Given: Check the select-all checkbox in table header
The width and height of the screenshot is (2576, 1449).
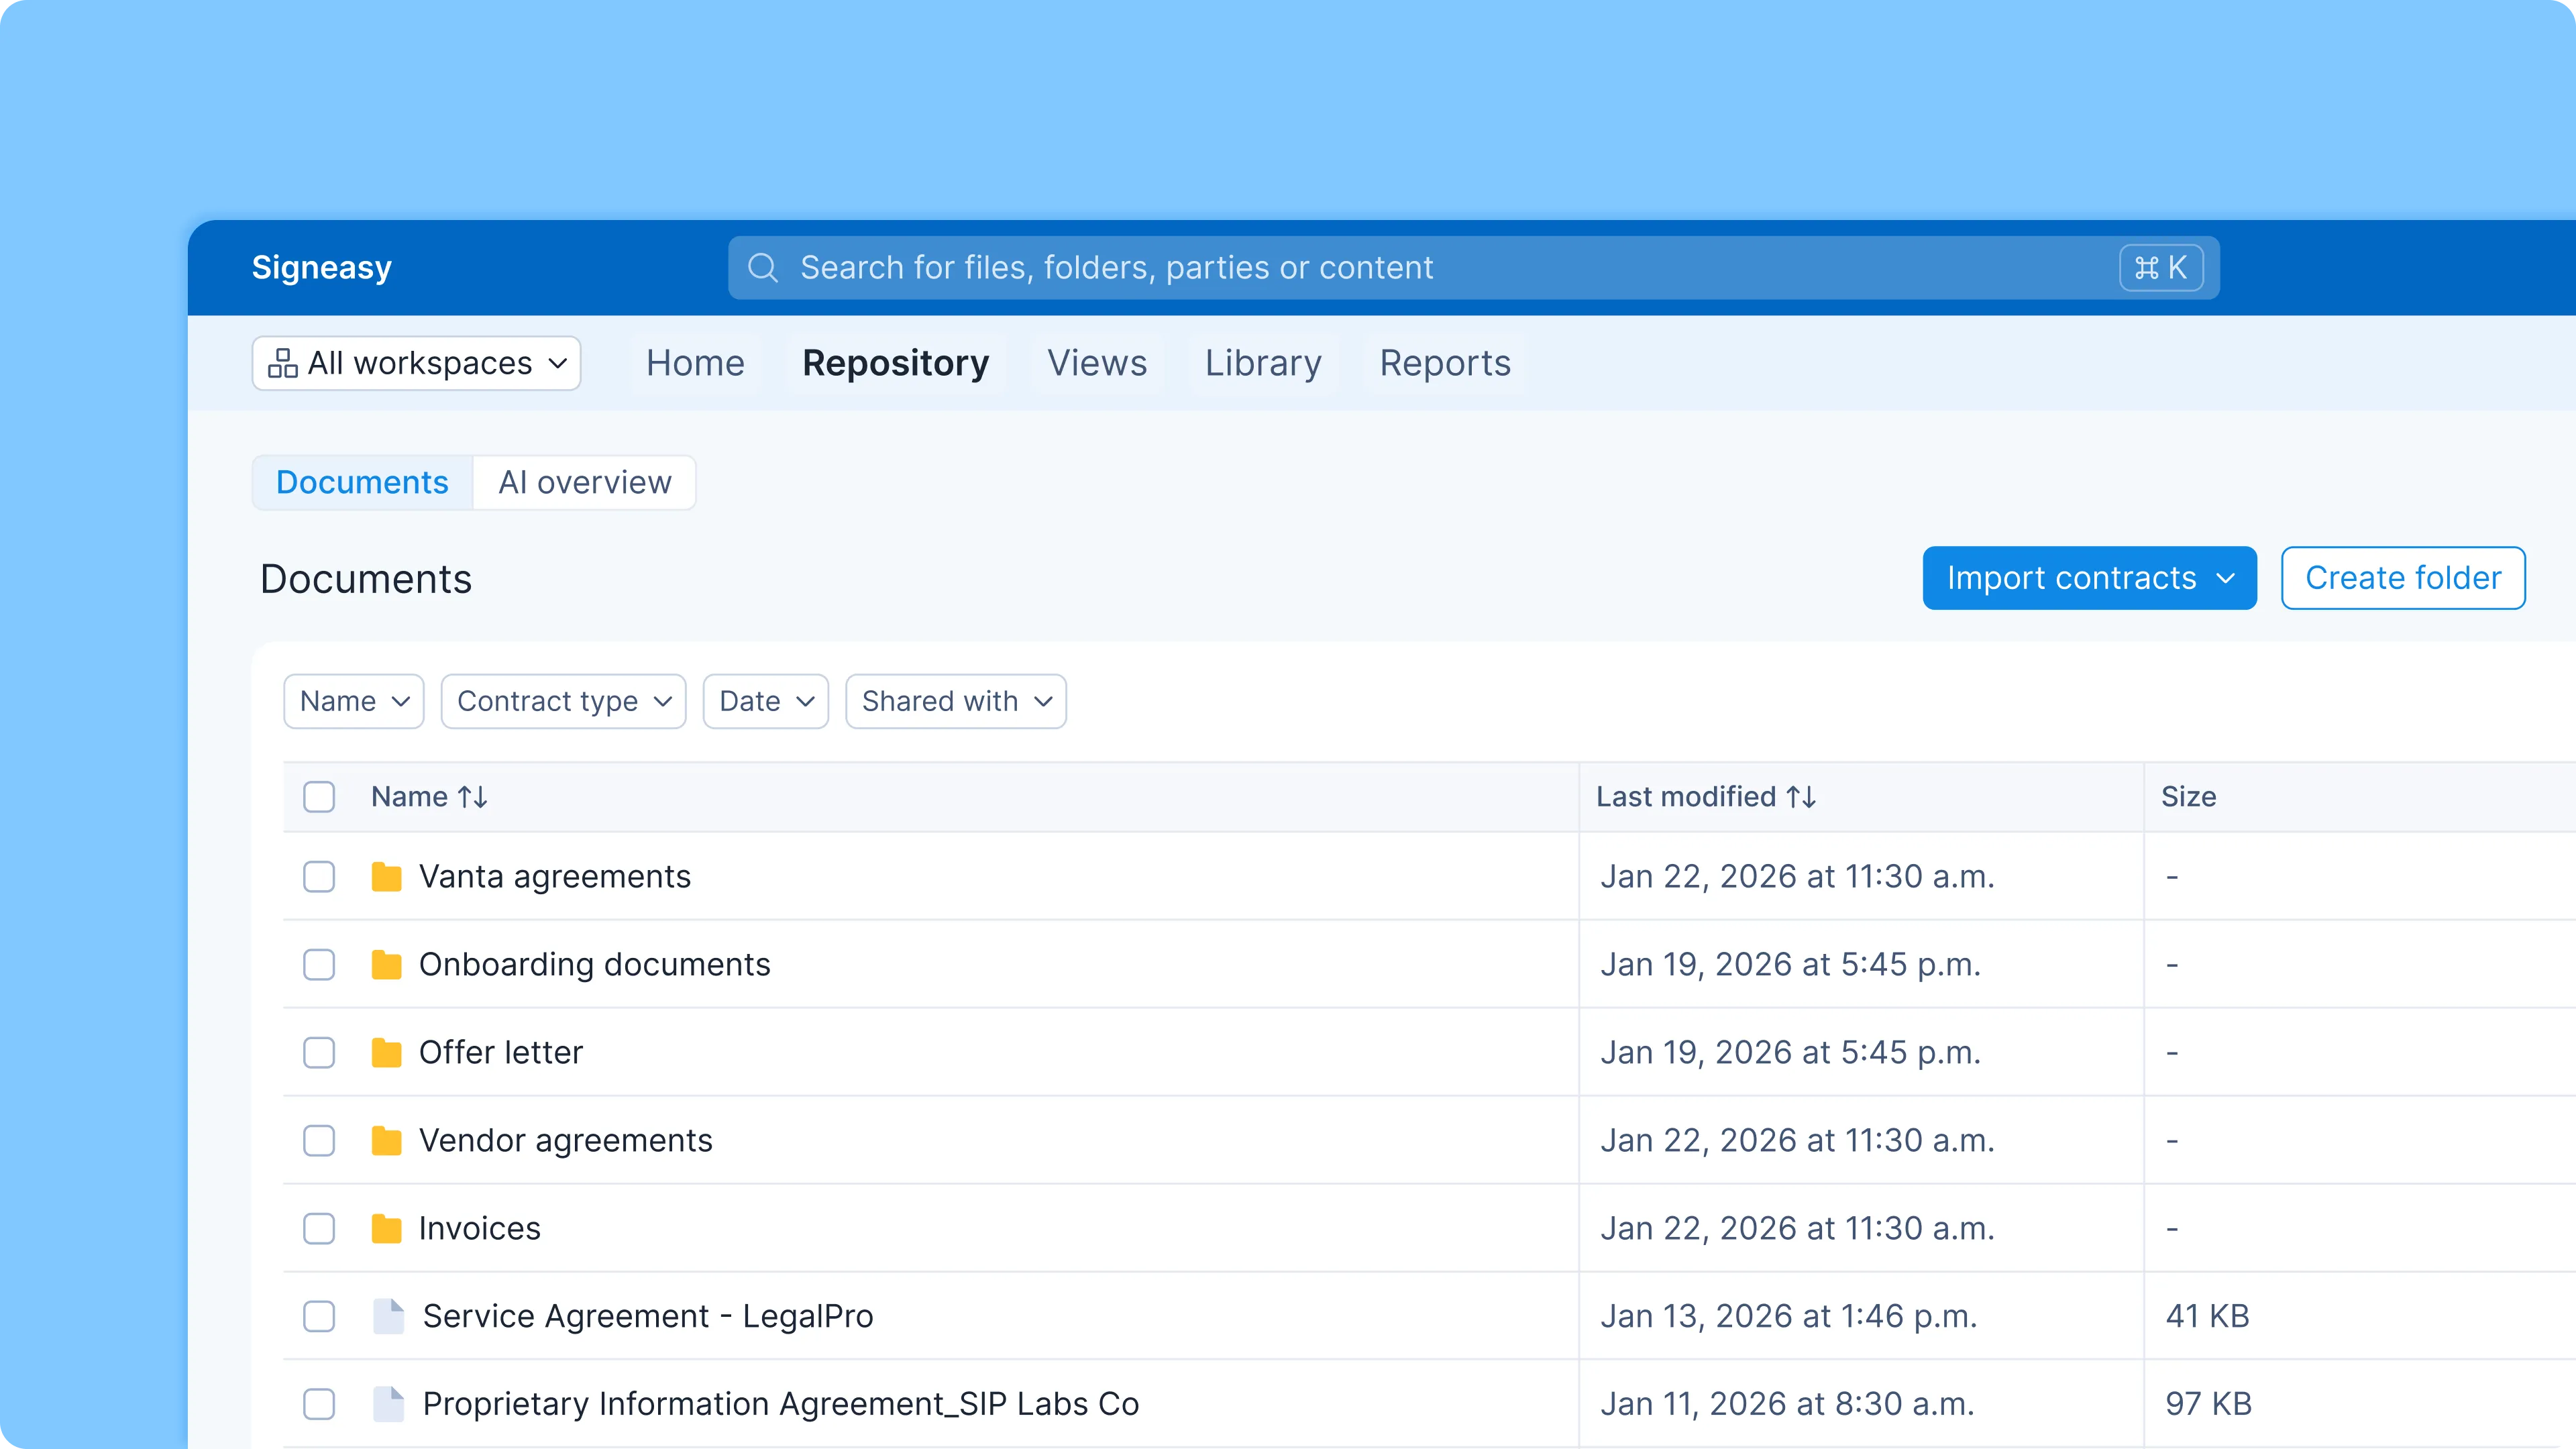Looking at the screenshot, I should pos(319,796).
